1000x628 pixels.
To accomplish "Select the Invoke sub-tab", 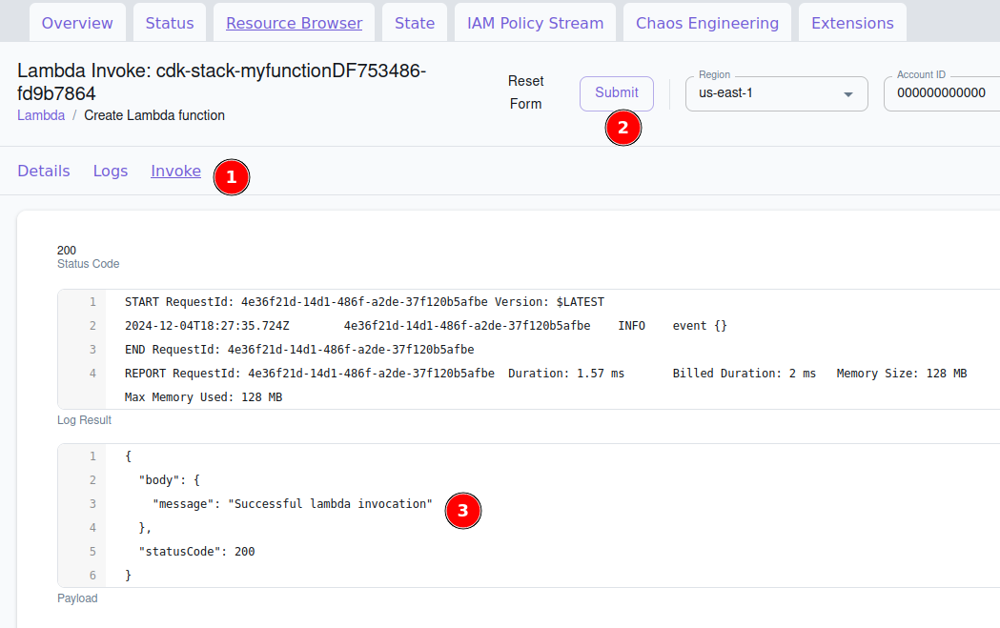I will (175, 172).
